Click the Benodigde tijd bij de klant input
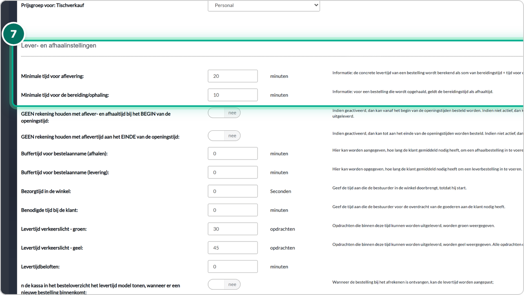This screenshot has width=524, height=295. point(233,210)
